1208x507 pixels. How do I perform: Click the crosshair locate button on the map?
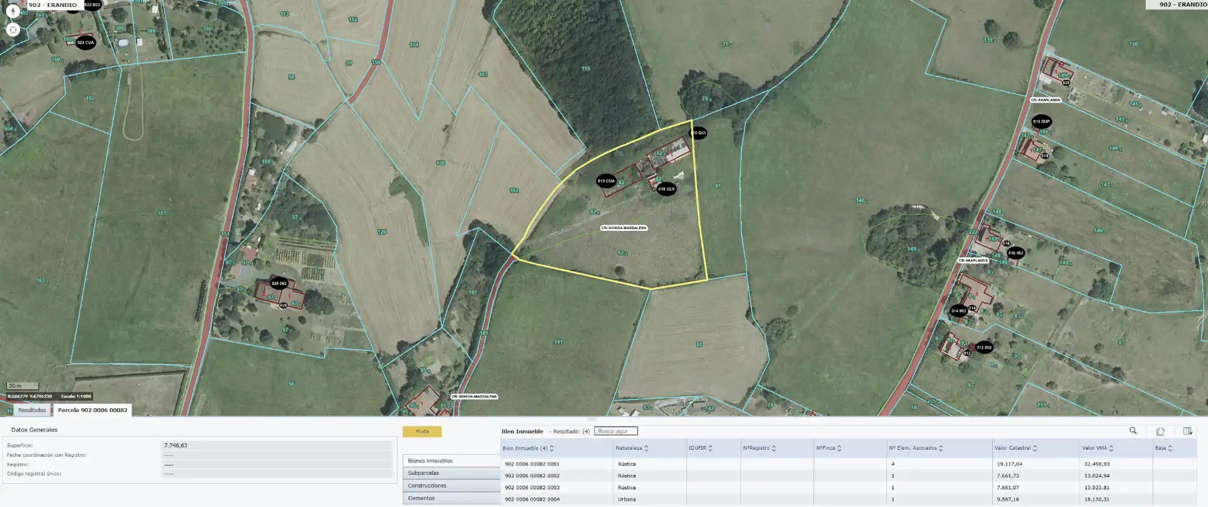pyautogui.click(x=13, y=30)
